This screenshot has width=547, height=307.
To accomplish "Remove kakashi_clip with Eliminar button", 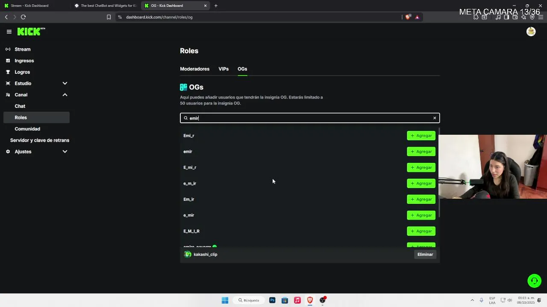I will click(x=425, y=255).
